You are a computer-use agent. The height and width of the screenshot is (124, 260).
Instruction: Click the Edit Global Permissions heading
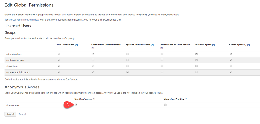click(x=29, y=5)
